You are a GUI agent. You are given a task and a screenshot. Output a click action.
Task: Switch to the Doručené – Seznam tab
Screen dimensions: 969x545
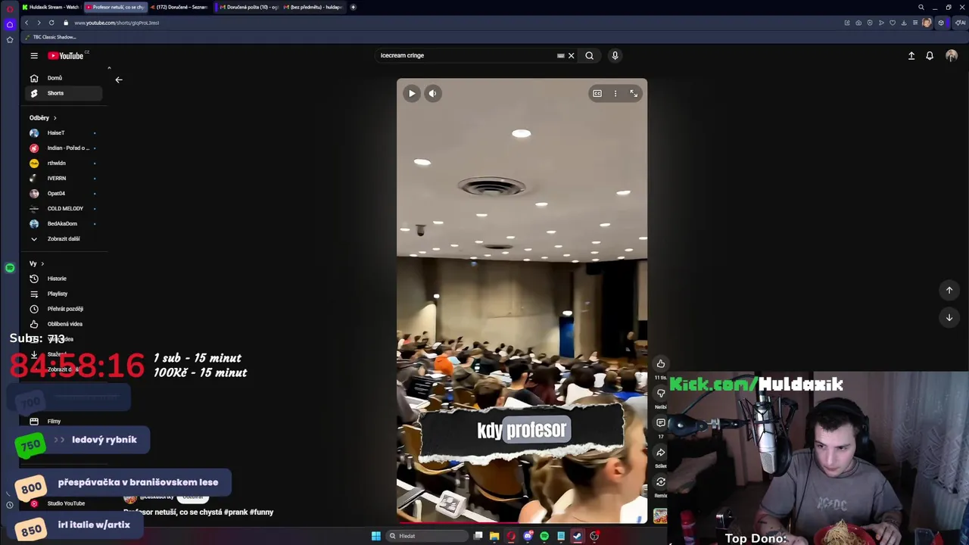(179, 7)
